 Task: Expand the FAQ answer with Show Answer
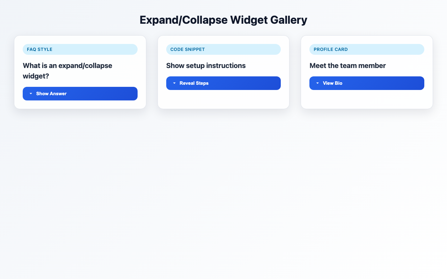point(80,94)
